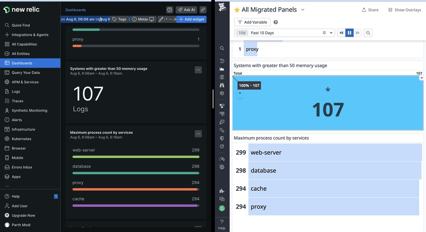Click the Datadog logo home icon
426x232 pixels.
tap(222, 7)
